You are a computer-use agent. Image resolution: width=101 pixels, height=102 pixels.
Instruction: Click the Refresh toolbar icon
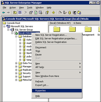pos(36,13)
